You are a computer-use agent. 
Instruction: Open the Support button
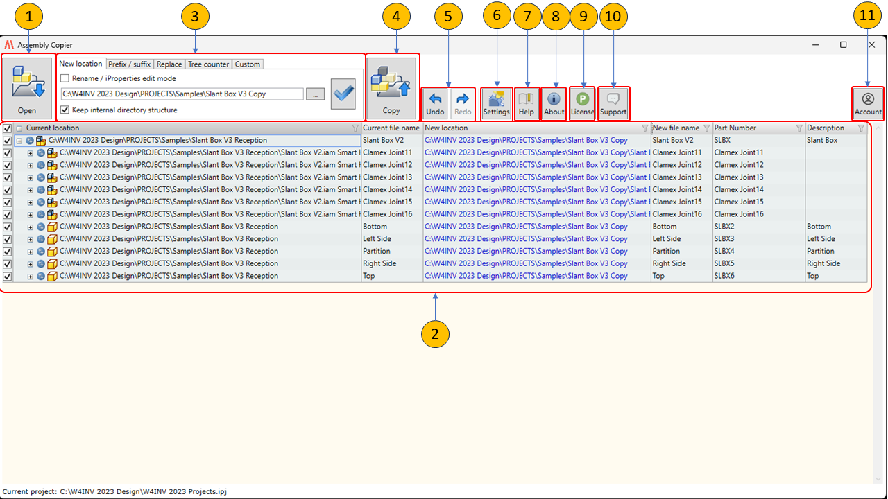613,103
